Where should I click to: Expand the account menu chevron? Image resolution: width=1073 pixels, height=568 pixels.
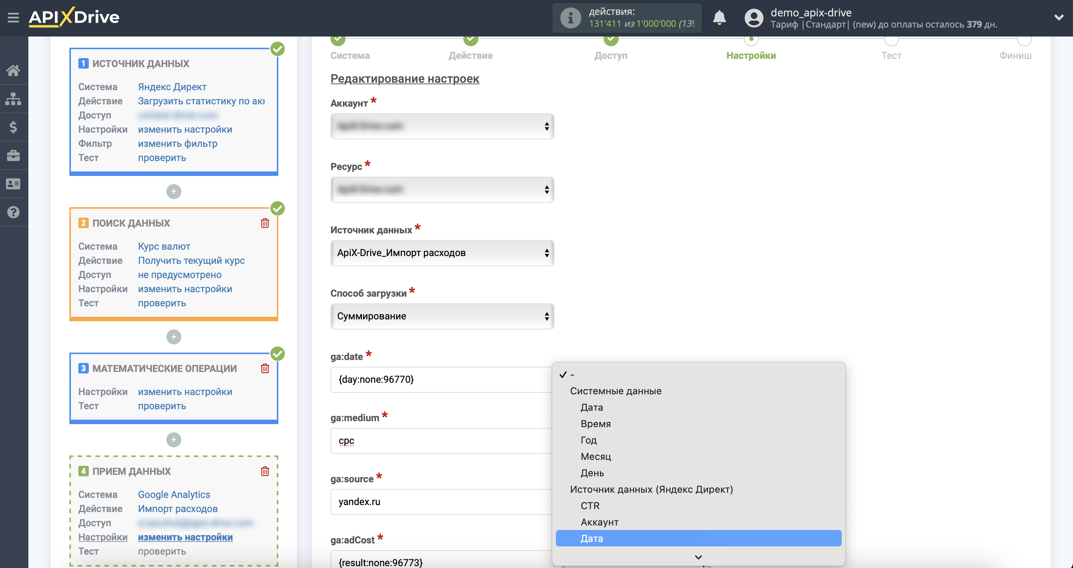(1058, 18)
